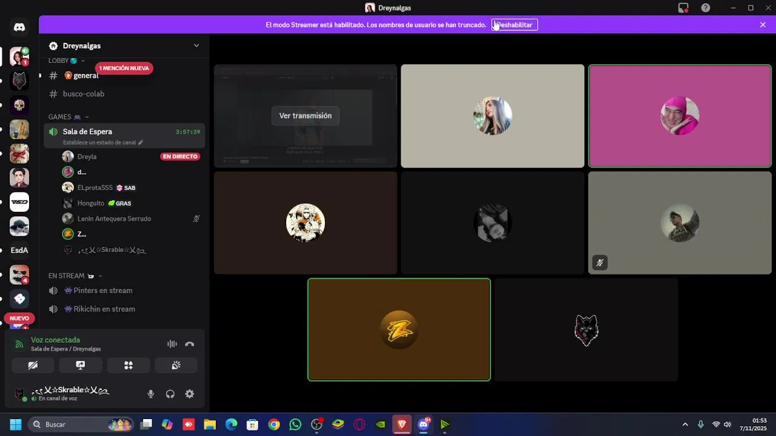
Task: Open Discord help question mark icon
Action: (706, 8)
